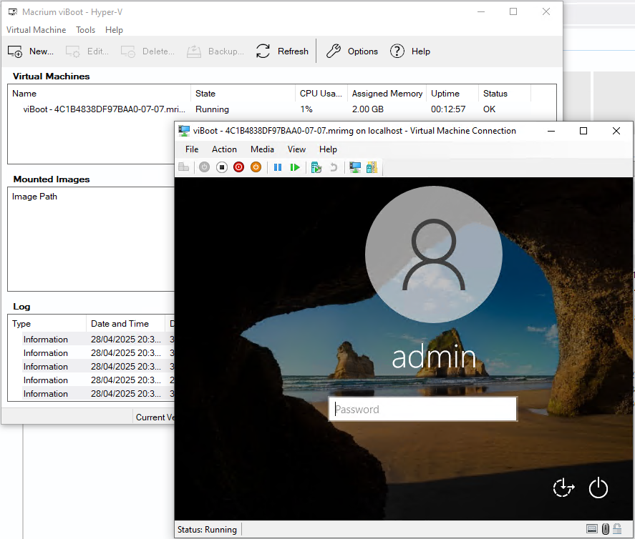Click the Refresh button in viBoot
635x539 pixels.
[x=282, y=51]
